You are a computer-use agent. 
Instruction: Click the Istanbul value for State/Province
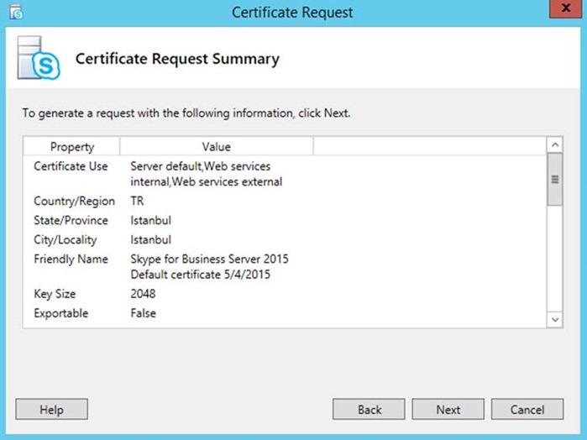tap(150, 220)
